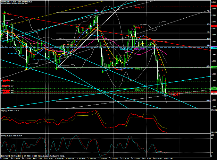Viewport: 217px width, 160px height.
Task: Select the green down arrow above first candle
Action: [x=5, y=12]
